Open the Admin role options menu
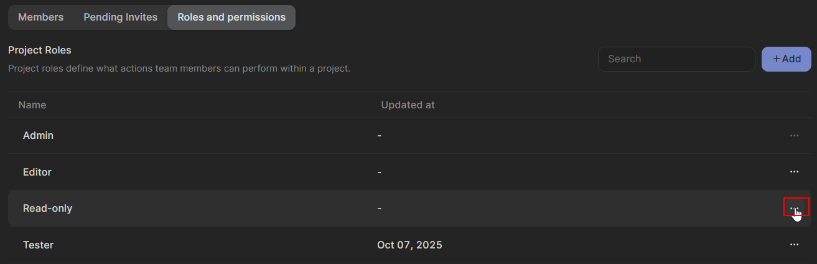817x264 pixels. click(x=794, y=135)
